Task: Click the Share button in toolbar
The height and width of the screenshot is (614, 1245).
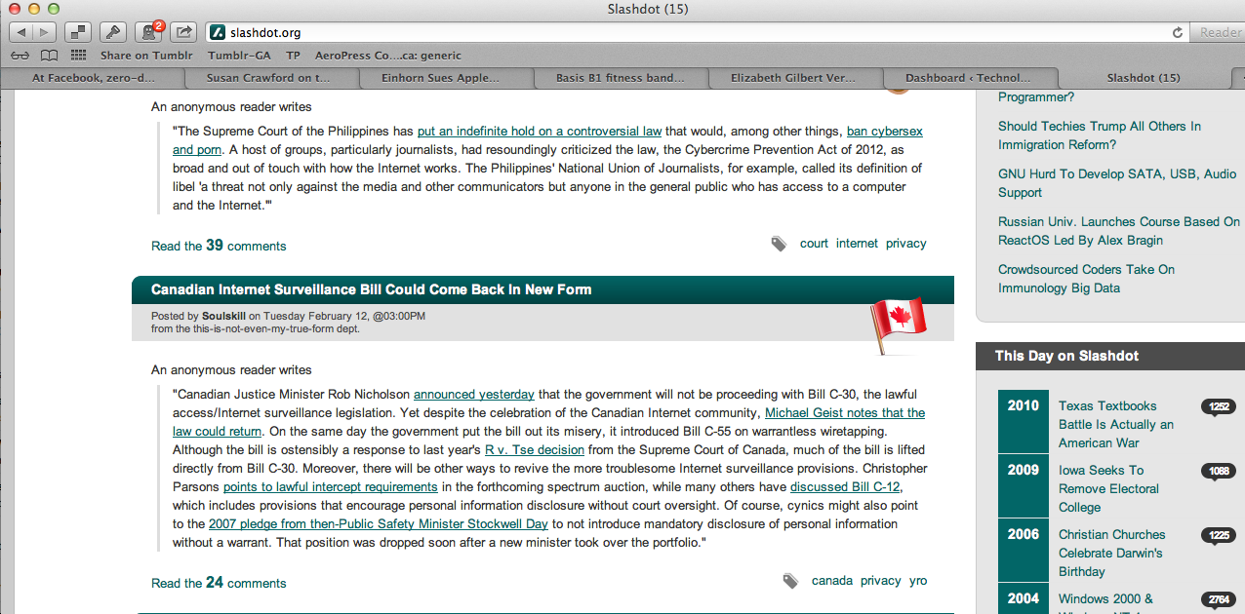Action: coord(184,32)
